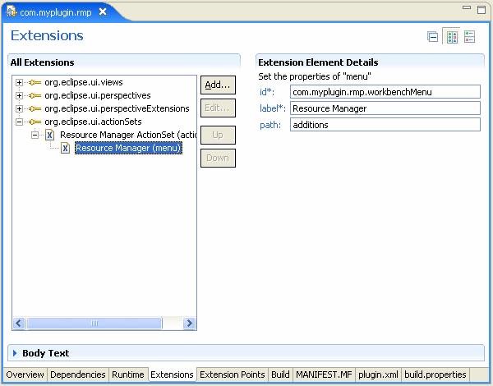
Task: Click the Resource Manager ActionSet element icon
Action: point(50,135)
